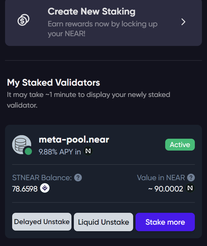
Task: Click the NEAR logo next to APY
Action: tap(88, 151)
